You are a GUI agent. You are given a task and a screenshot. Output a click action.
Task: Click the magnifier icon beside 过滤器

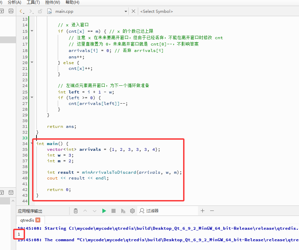pyautogui.click(x=142, y=211)
